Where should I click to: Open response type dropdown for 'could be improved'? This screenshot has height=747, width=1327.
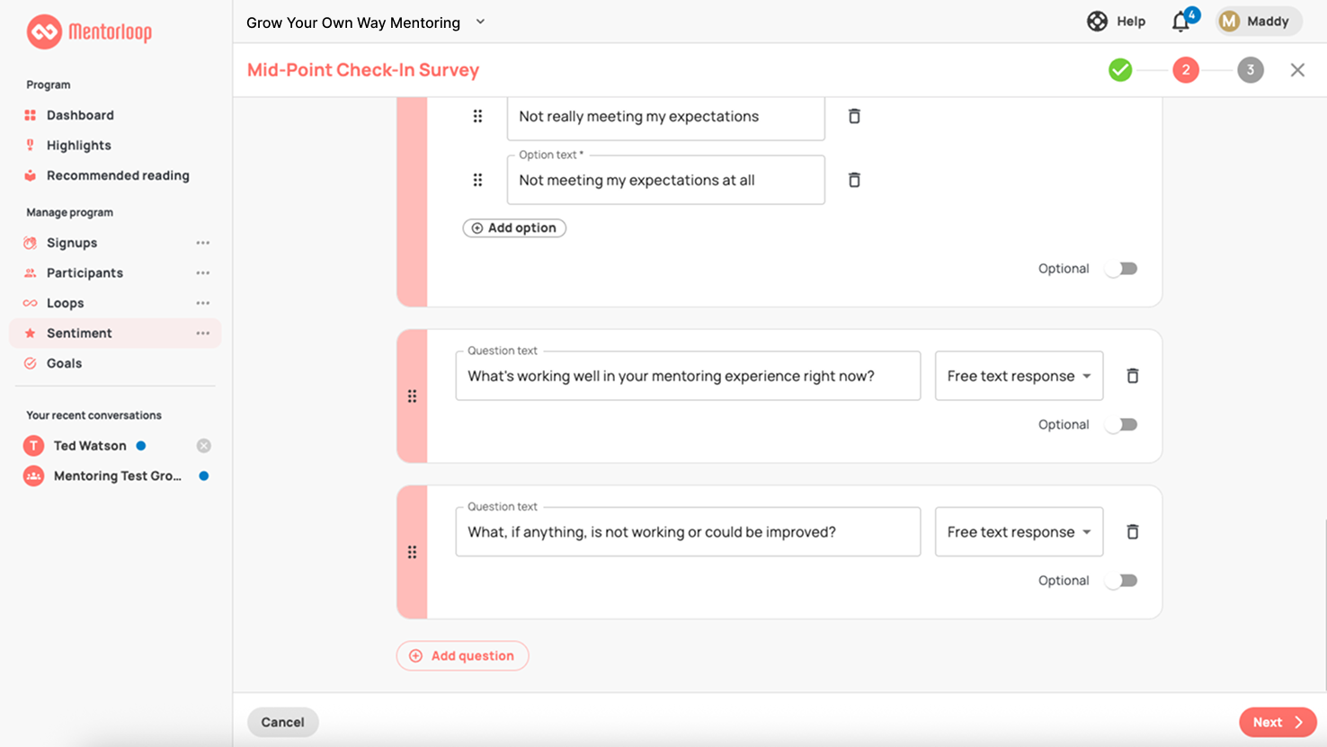tap(1019, 532)
